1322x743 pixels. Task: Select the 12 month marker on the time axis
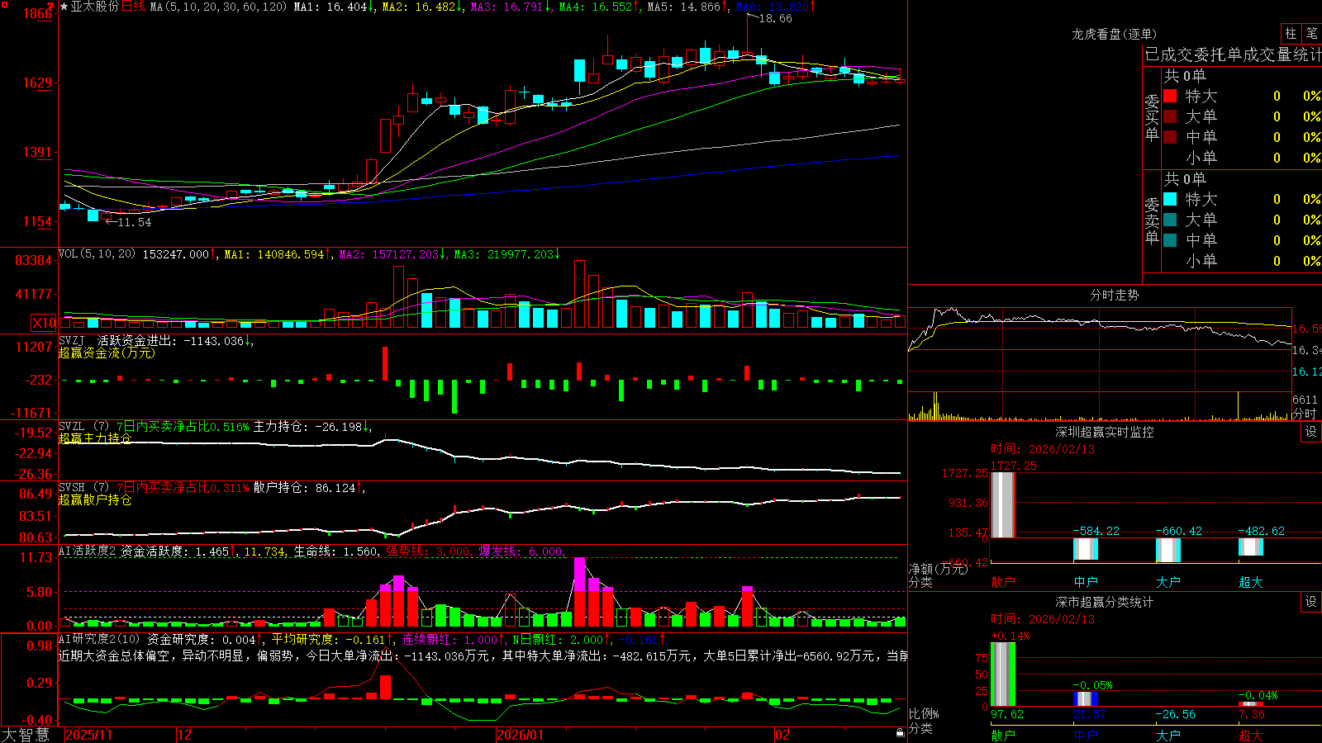(x=184, y=735)
